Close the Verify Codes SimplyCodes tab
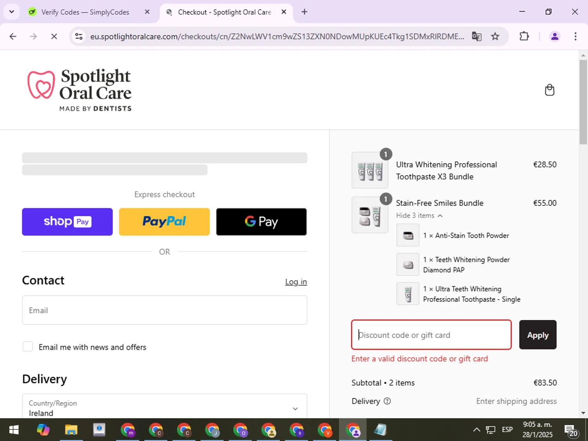This screenshot has width=588, height=441. click(x=147, y=12)
